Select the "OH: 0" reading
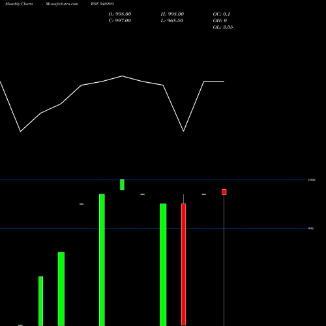The width and height of the screenshot is (326, 326). click(x=220, y=20)
